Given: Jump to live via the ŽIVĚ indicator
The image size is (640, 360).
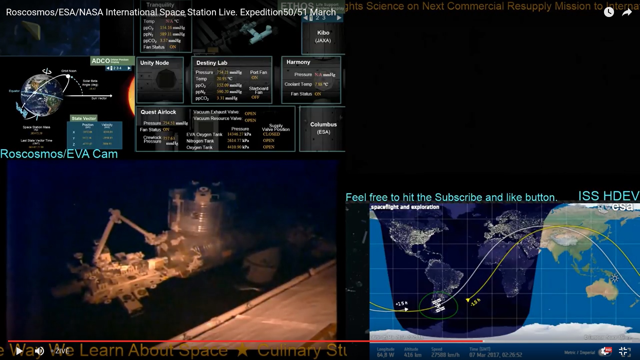Looking at the screenshot, I should [62, 351].
